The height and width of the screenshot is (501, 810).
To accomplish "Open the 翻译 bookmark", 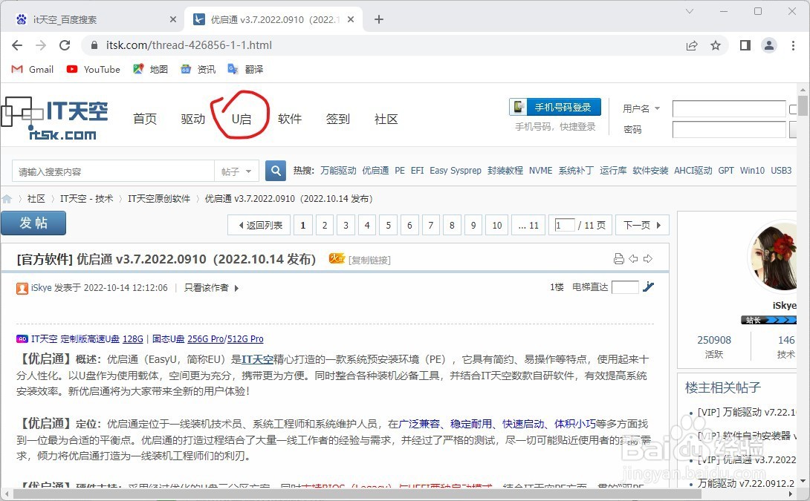I will click(x=245, y=69).
